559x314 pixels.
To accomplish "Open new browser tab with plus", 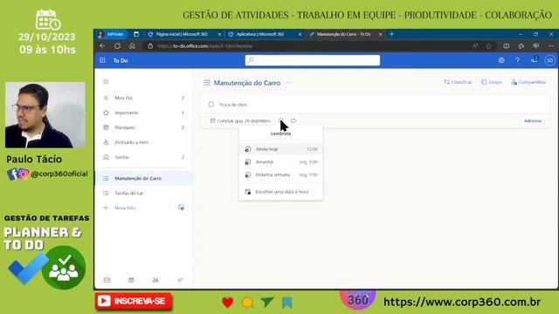I will pos(391,34).
